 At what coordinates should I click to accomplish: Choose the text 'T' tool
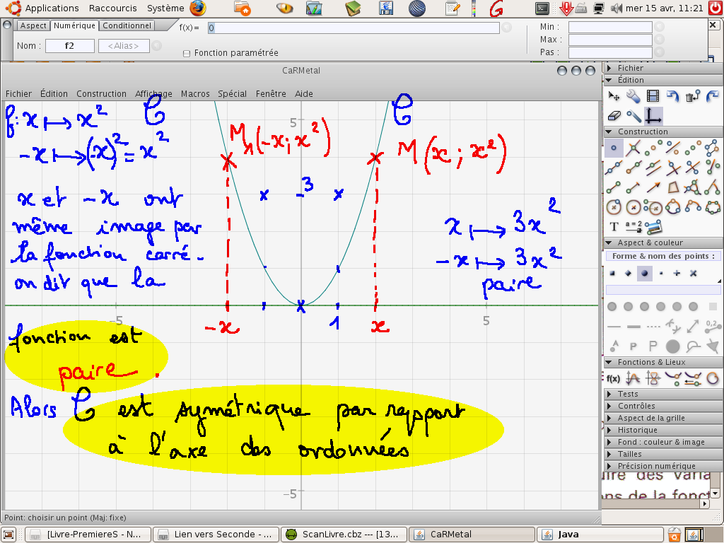pyautogui.click(x=614, y=227)
